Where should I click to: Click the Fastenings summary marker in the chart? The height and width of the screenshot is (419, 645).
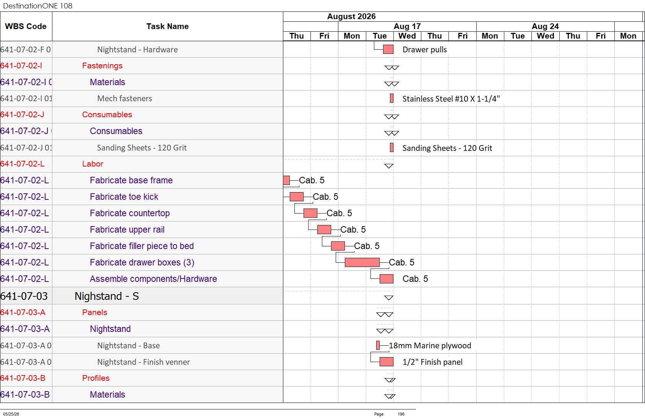392,68
